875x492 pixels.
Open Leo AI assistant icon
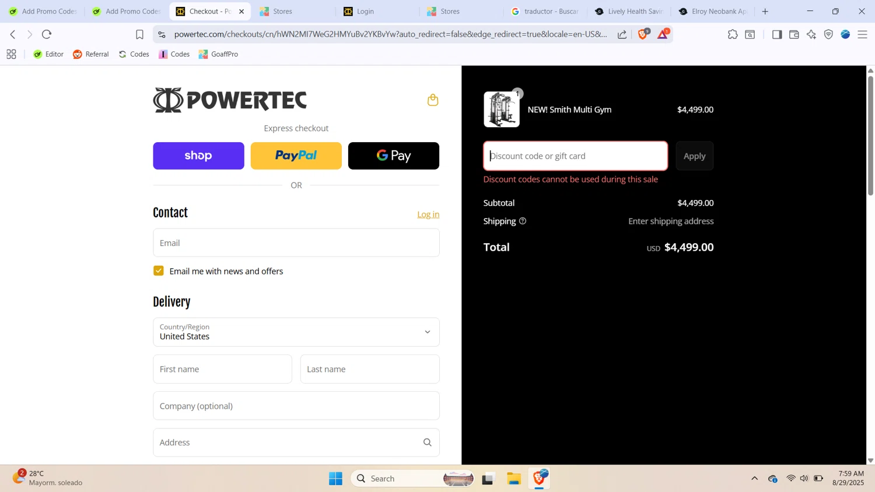pos(811,34)
